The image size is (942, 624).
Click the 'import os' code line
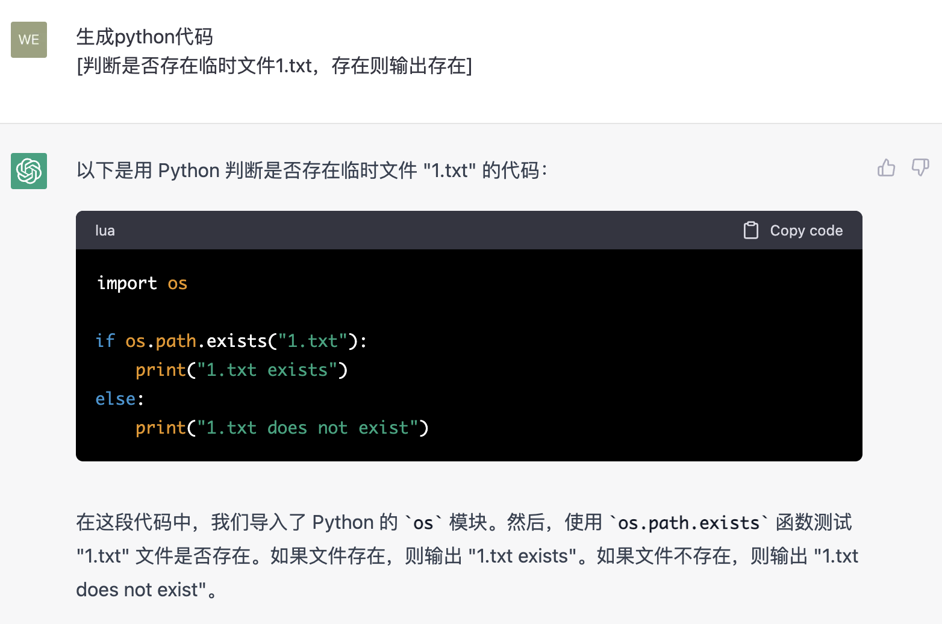142,283
